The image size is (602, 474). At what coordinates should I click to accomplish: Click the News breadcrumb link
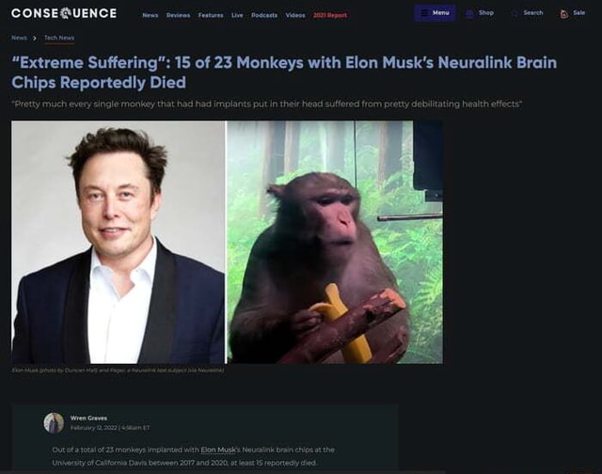[19, 38]
